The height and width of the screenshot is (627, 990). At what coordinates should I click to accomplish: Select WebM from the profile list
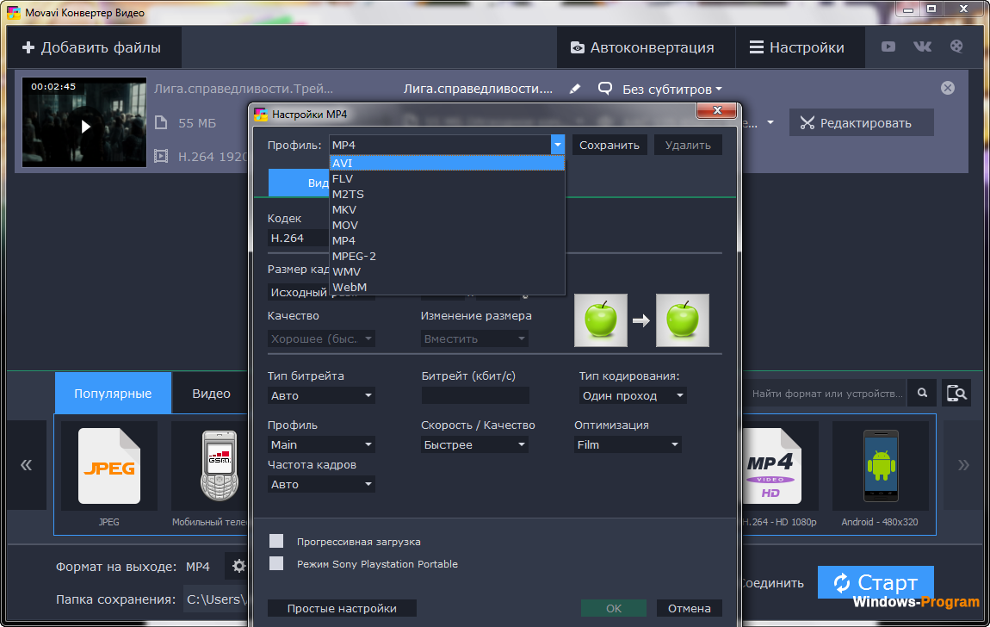(x=447, y=287)
